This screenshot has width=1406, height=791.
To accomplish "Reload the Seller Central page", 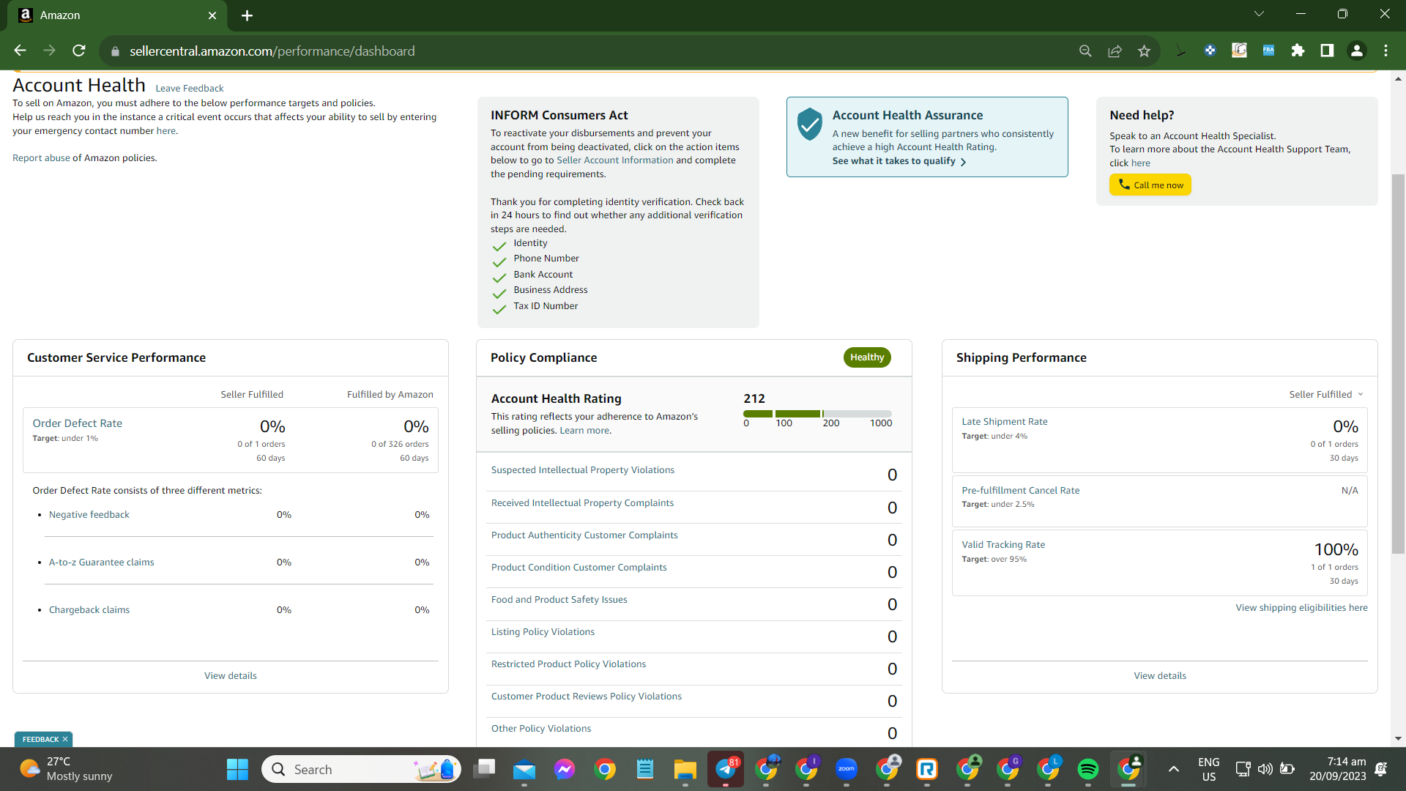I will pos(79,51).
